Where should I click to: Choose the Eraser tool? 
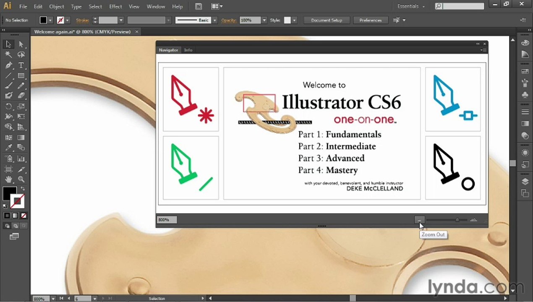pos(21,96)
